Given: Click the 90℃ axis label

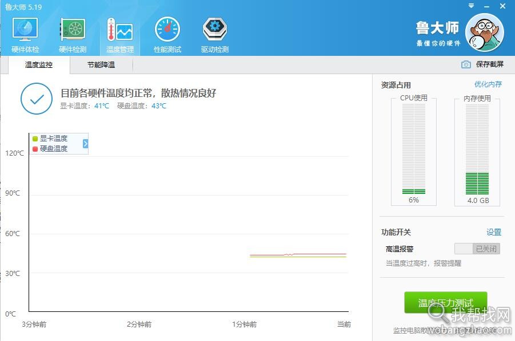Looking at the screenshot, I should pos(13,193).
